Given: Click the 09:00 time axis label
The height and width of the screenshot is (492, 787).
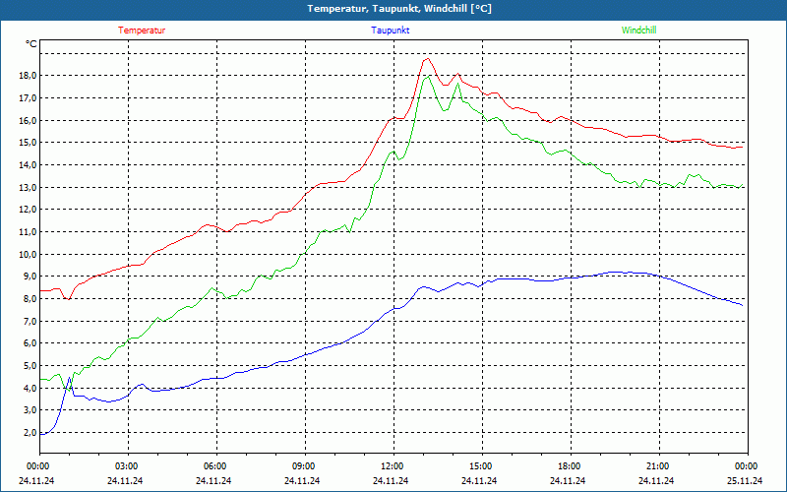Looking at the screenshot, I should click(x=305, y=466).
